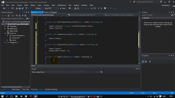
Task: Collapse the Form1.cs tree node
Action: 5,33
